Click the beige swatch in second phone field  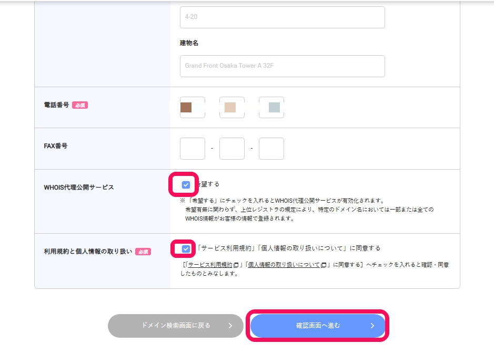point(230,107)
